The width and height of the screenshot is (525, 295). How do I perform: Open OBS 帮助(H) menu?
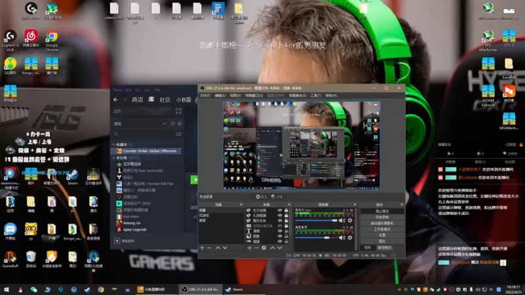(x=331, y=96)
